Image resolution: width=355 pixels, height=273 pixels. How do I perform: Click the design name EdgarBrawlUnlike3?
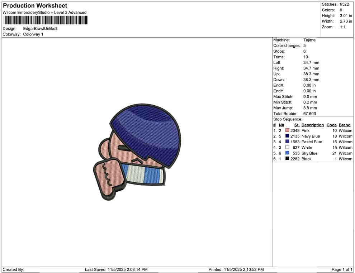(x=40, y=29)
